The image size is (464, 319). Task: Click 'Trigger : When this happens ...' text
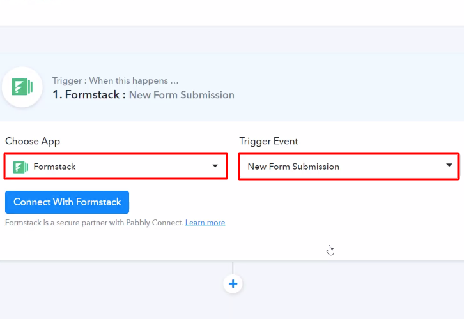click(x=116, y=80)
